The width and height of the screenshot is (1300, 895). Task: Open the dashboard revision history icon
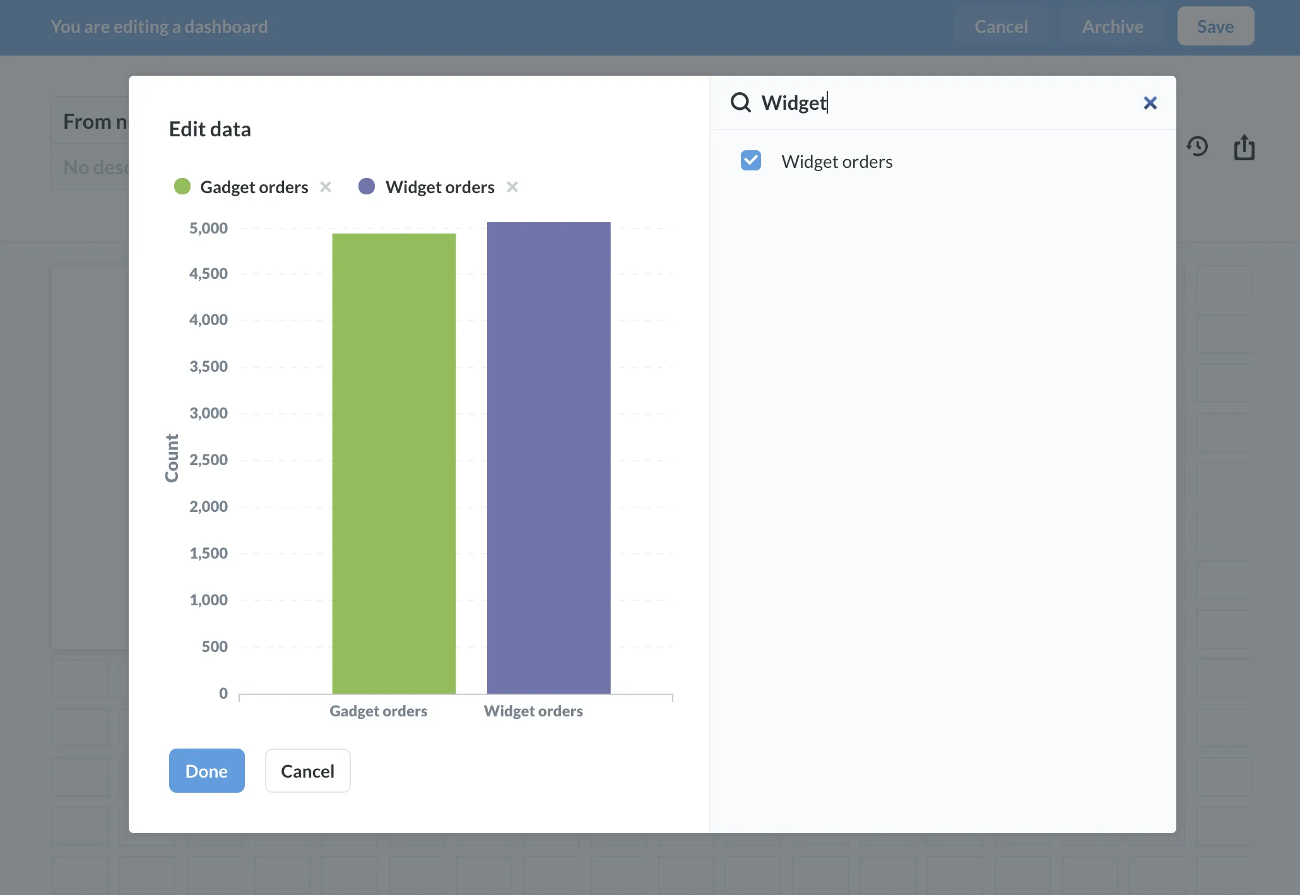click(1197, 146)
